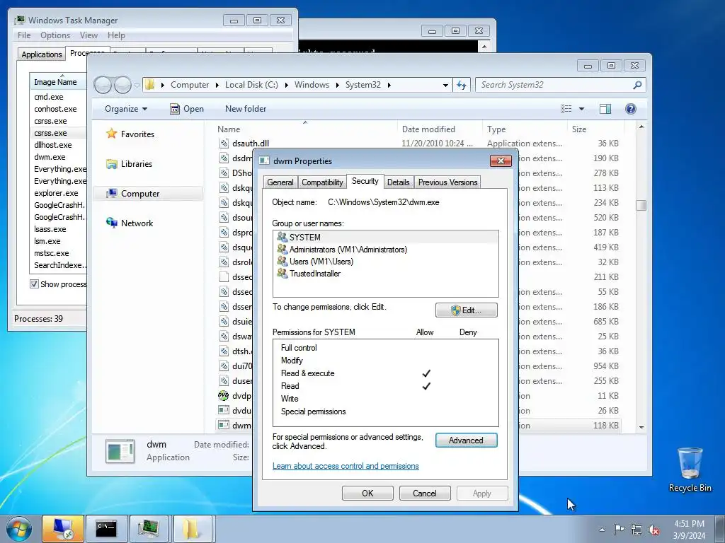
Task: Click New folder in Explorer toolbar
Action: click(246, 109)
